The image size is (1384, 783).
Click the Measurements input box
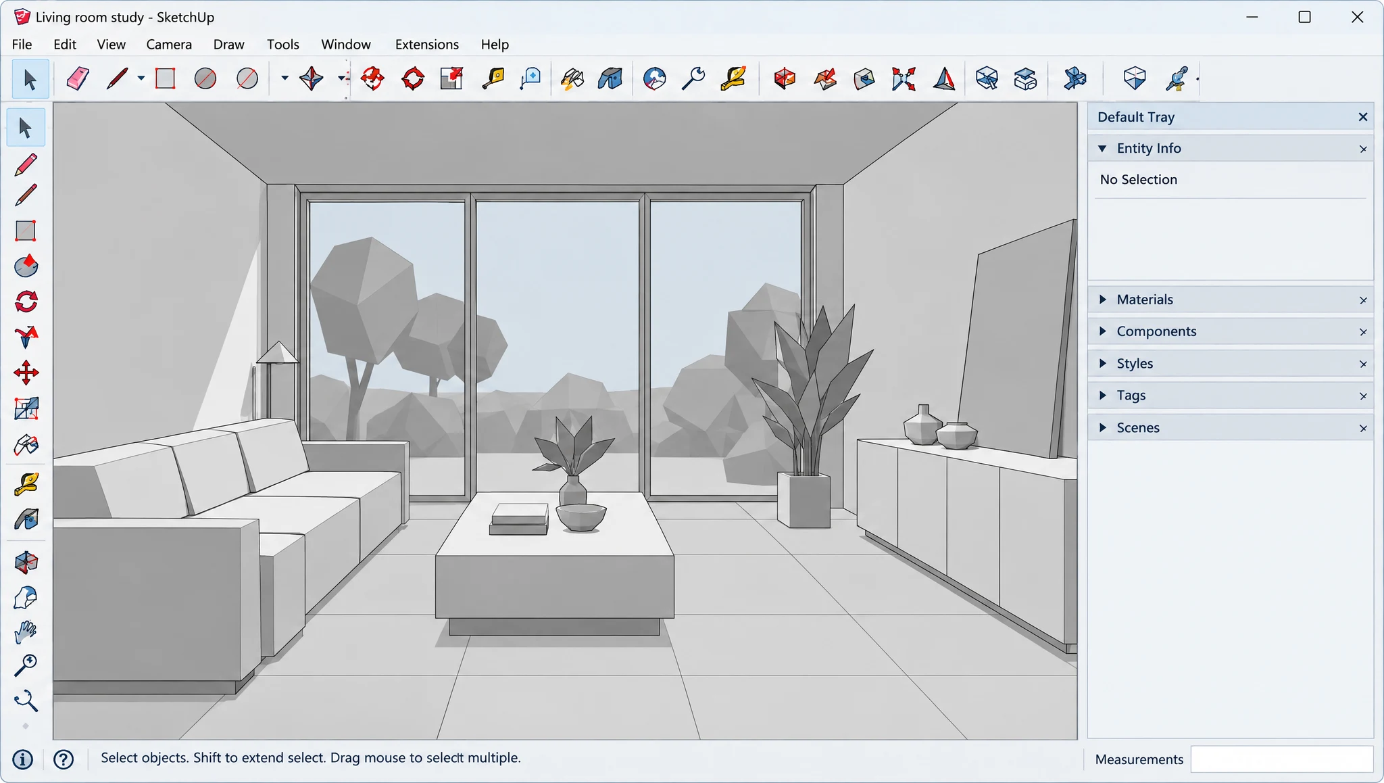1282,759
